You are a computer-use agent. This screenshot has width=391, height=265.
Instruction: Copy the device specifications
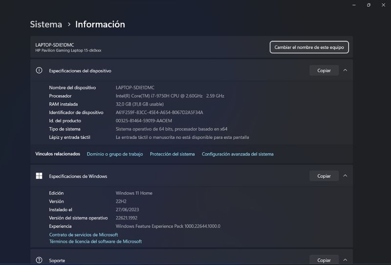[324, 70]
